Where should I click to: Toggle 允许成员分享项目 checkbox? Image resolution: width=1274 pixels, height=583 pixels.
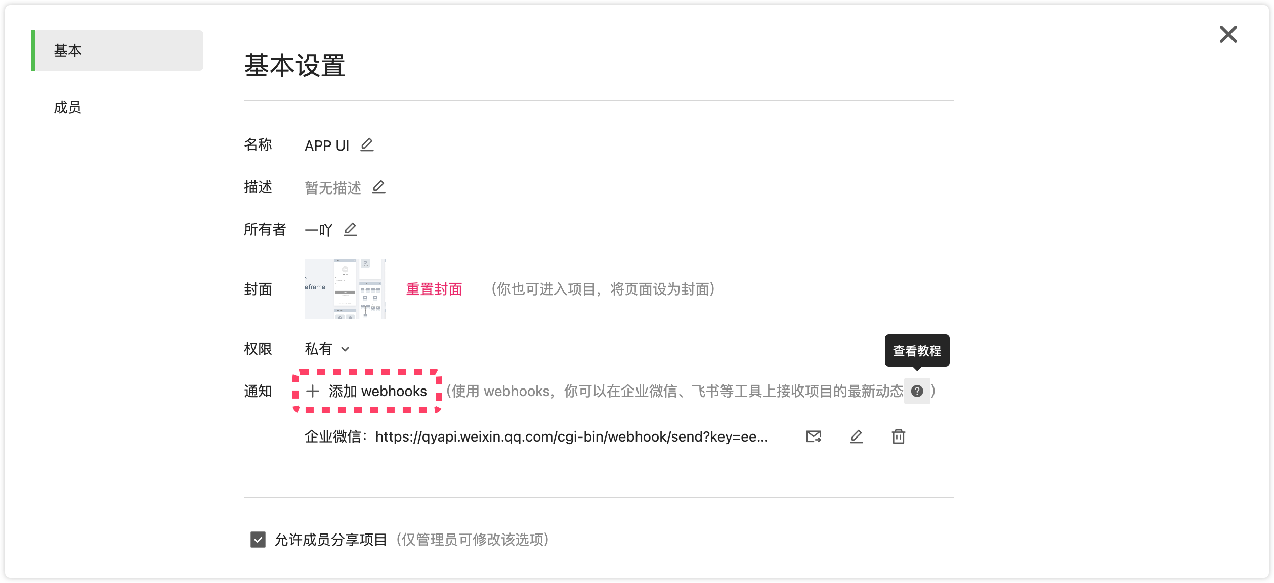coord(258,540)
